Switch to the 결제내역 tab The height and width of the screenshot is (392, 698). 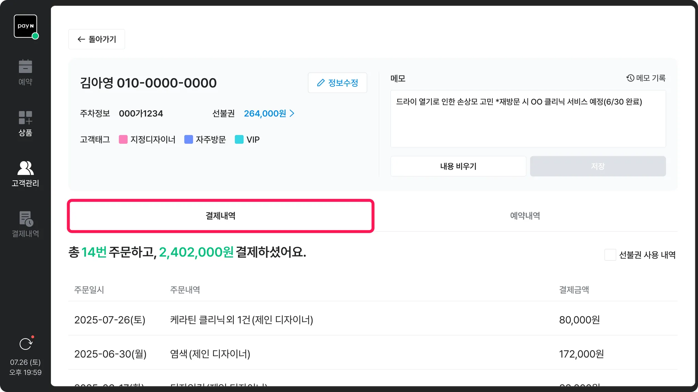tap(221, 216)
